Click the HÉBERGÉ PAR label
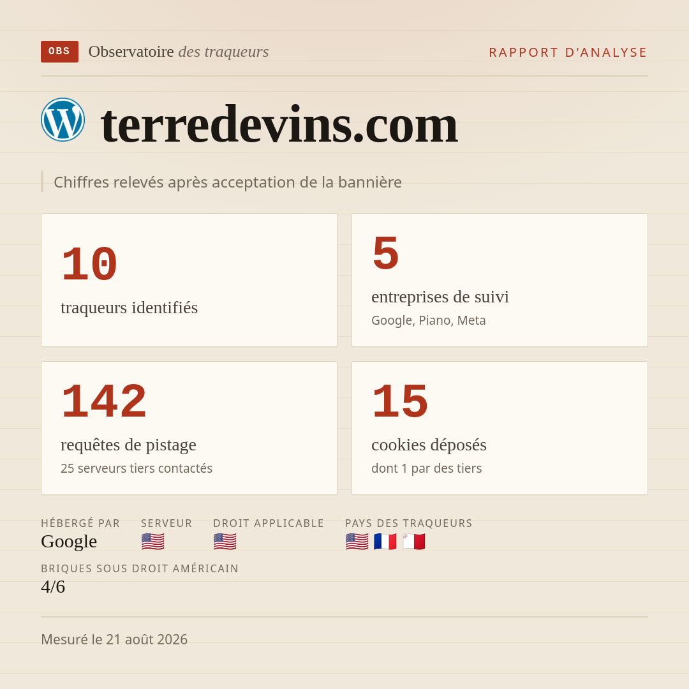The height and width of the screenshot is (689, 689). 80,523
